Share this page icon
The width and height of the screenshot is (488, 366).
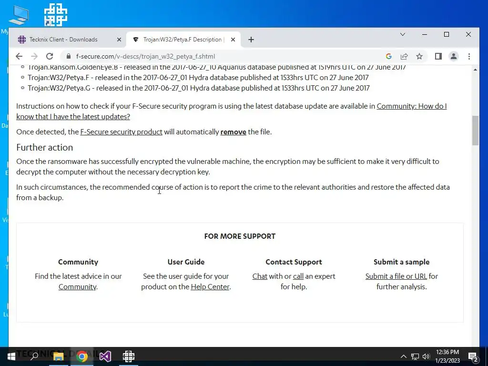[x=404, y=56]
